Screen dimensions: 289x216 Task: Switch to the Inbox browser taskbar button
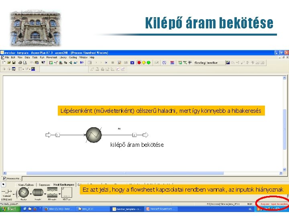59,209
